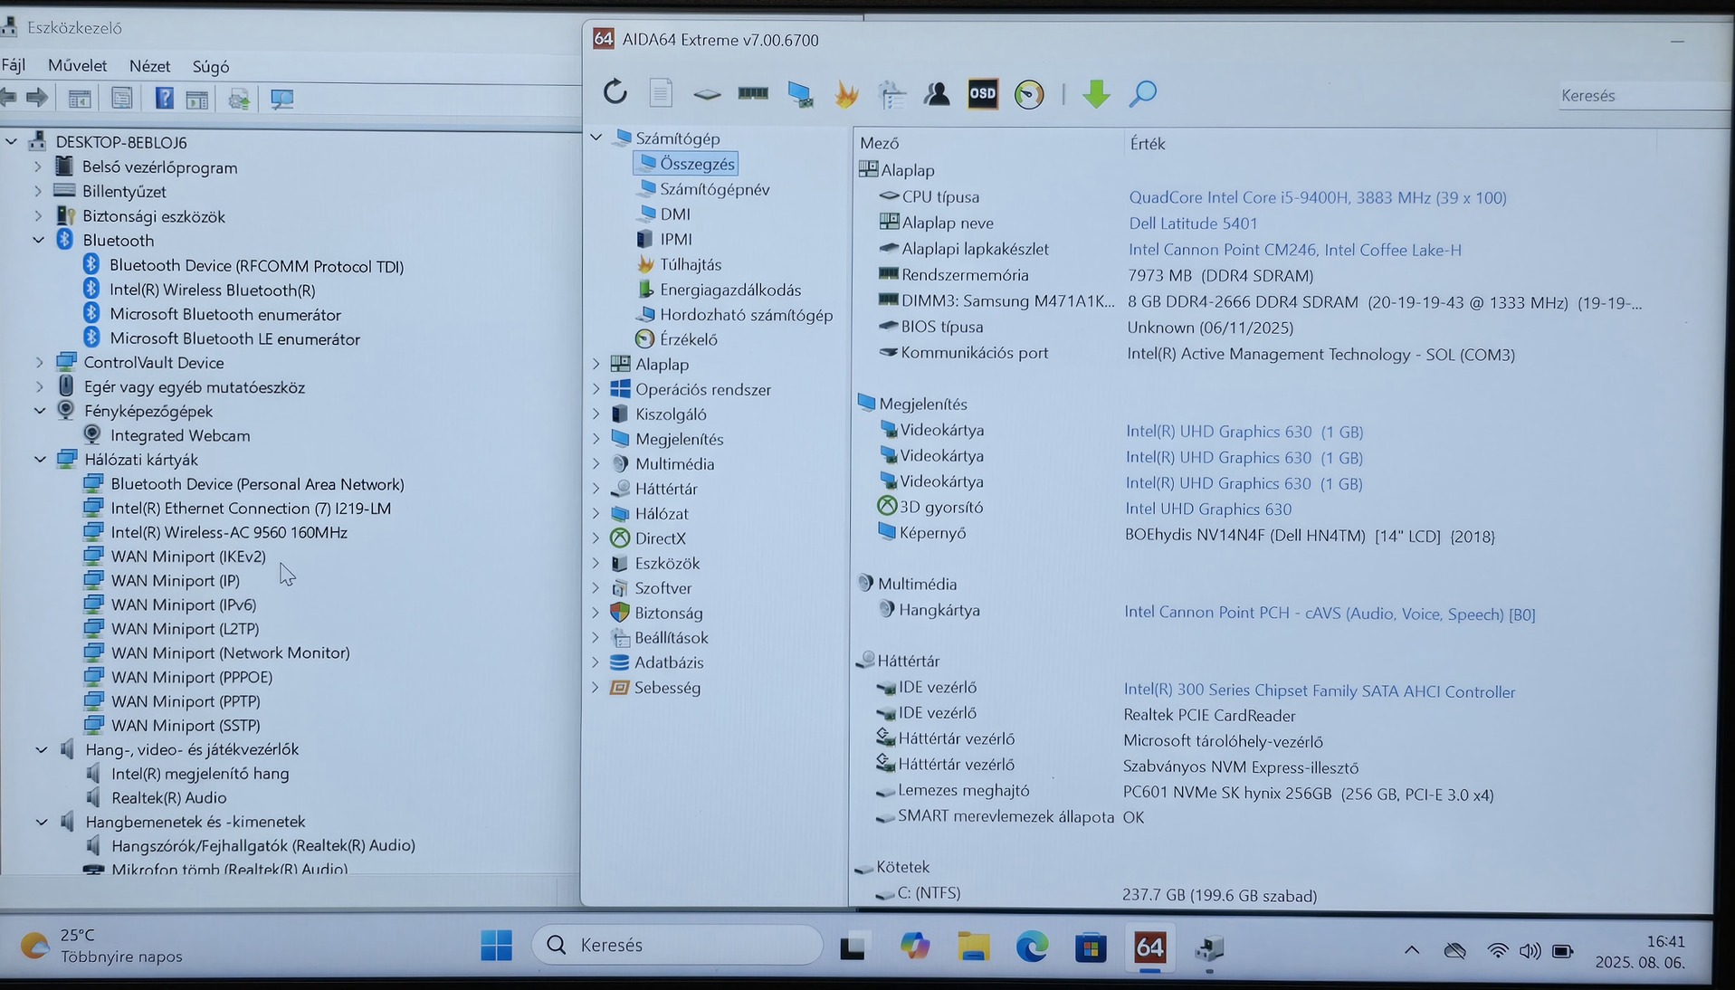
Task: Click the Refresh icon in AIDA64 toolbar
Action: point(615,92)
